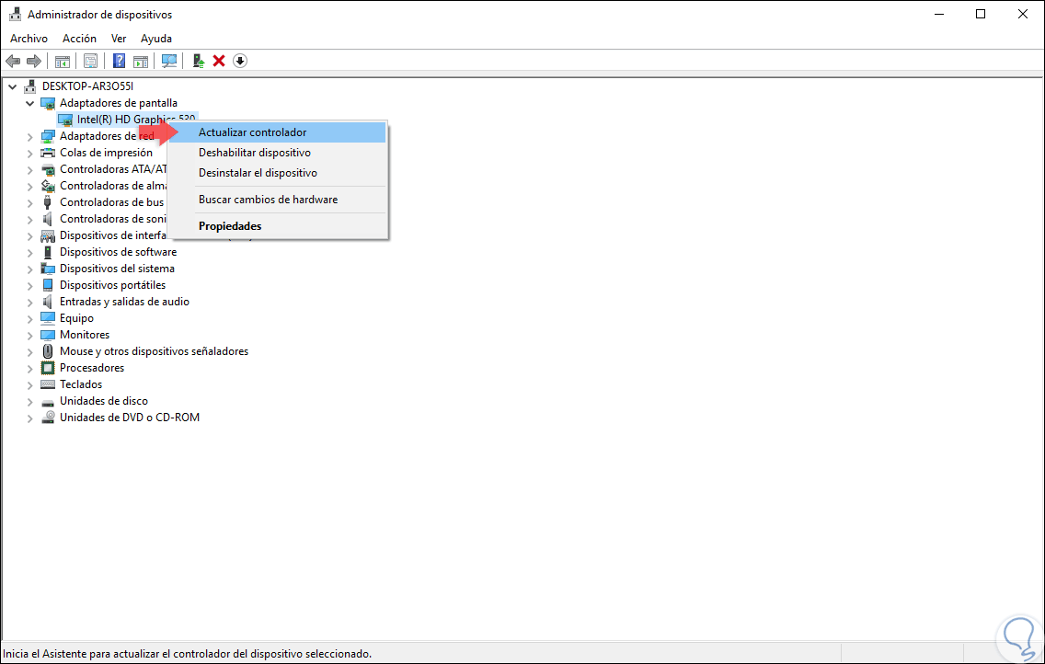
Task: Expand the Monitores tree node
Action: pos(29,334)
